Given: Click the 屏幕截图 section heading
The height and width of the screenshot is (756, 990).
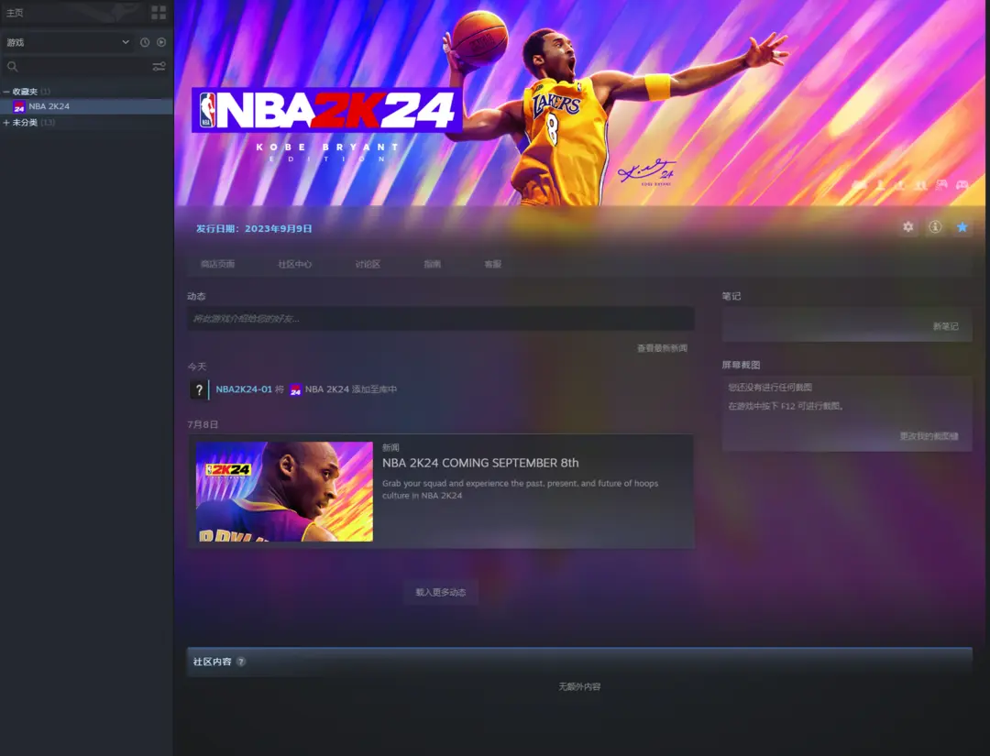Looking at the screenshot, I should point(741,365).
